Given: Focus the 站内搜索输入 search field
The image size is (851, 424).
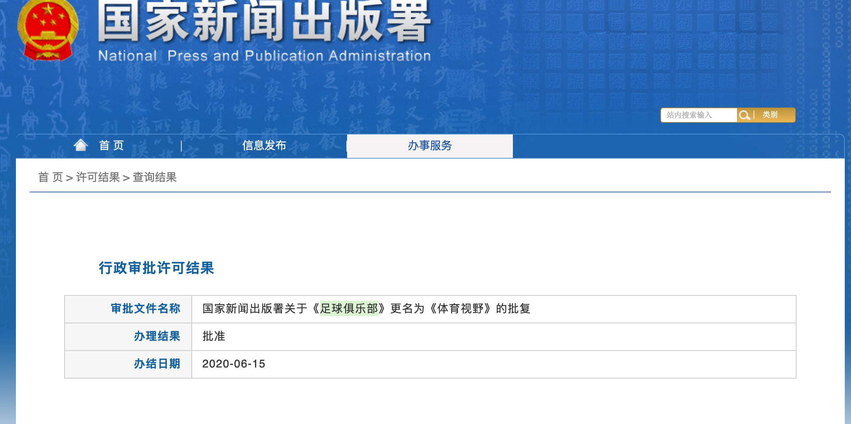Looking at the screenshot, I should (698, 115).
